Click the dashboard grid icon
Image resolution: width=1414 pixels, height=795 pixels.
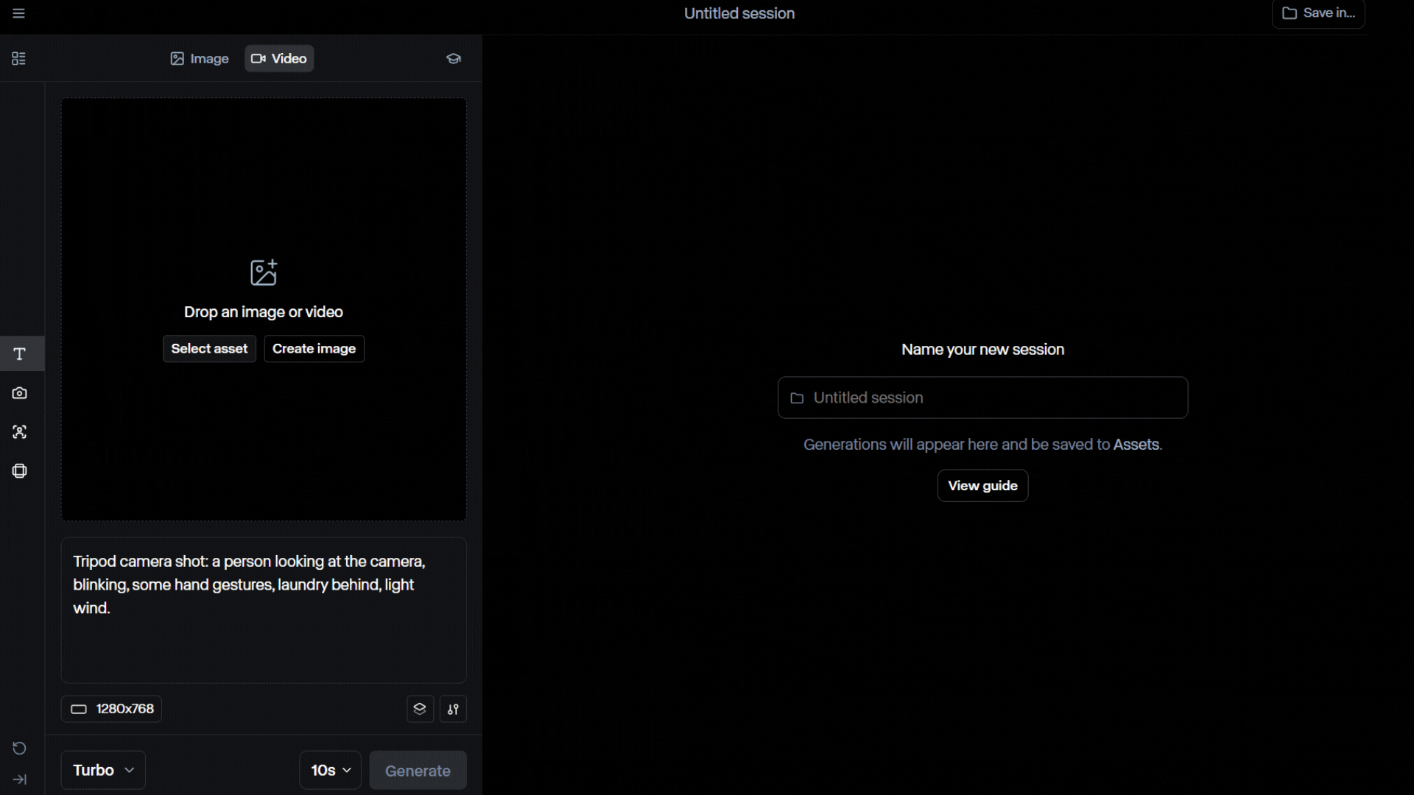tap(19, 59)
